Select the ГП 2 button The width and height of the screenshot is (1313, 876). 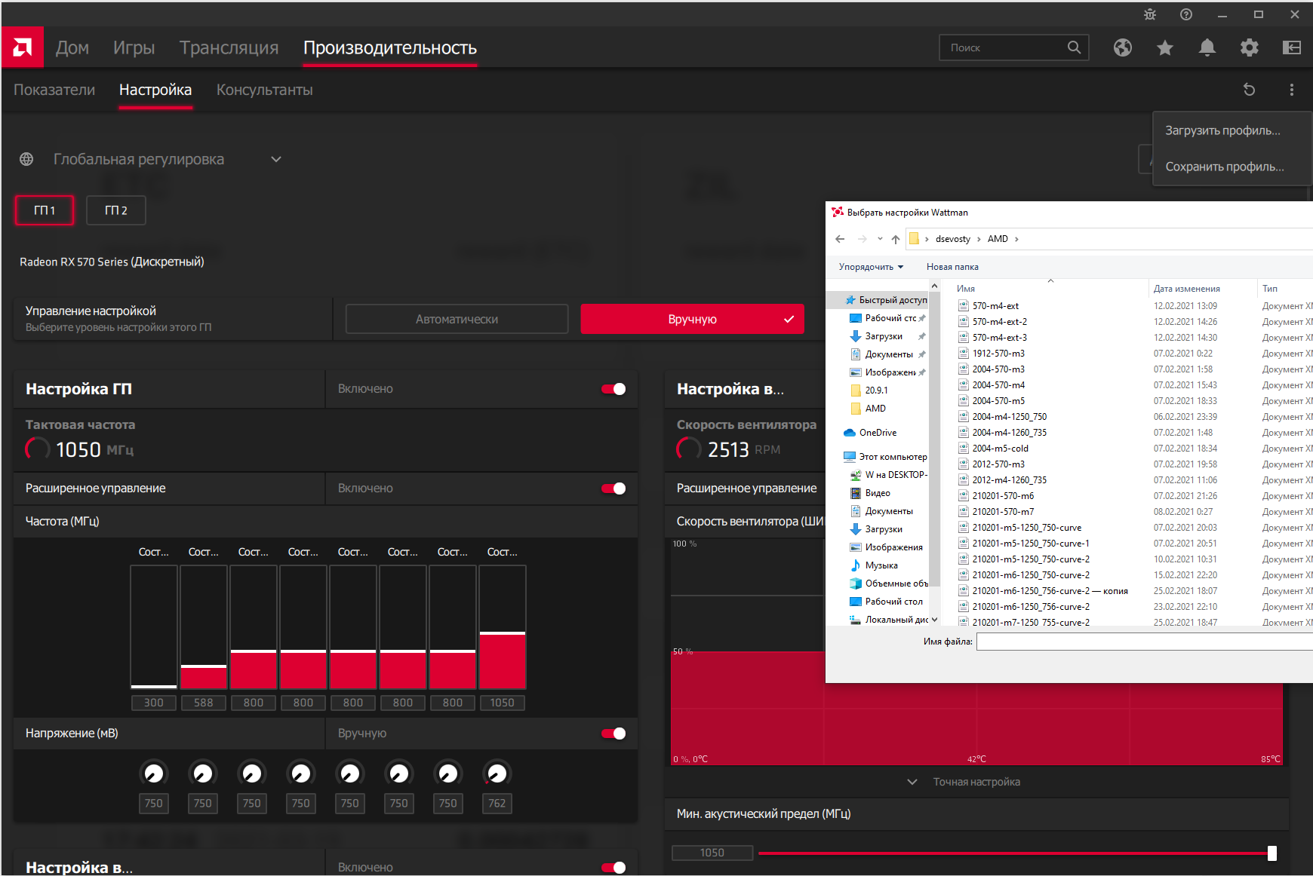115,210
